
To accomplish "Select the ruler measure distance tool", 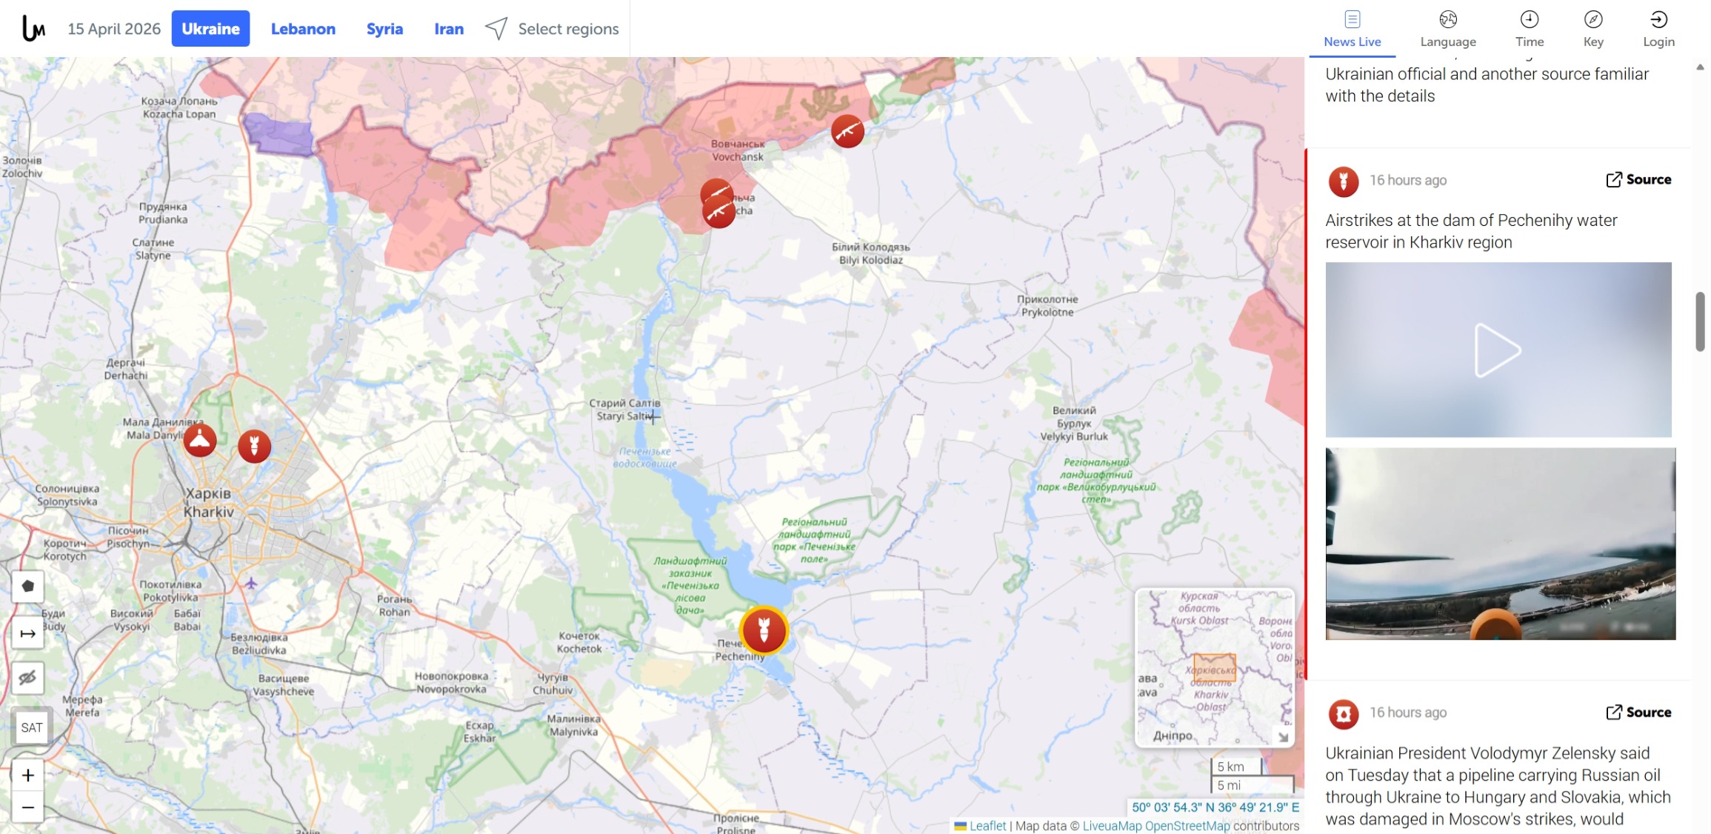I will [x=28, y=633].
